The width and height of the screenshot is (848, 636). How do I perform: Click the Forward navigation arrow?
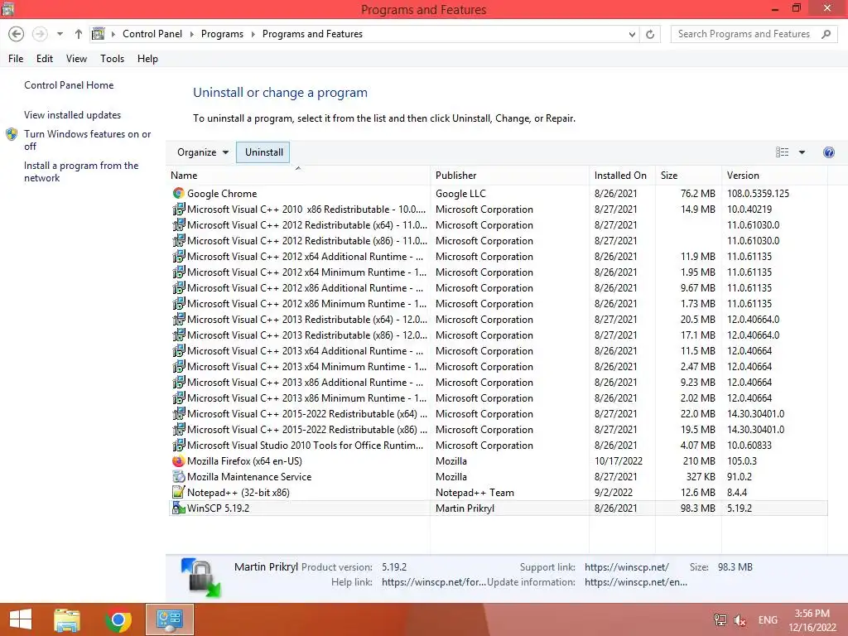coord(40,34)
